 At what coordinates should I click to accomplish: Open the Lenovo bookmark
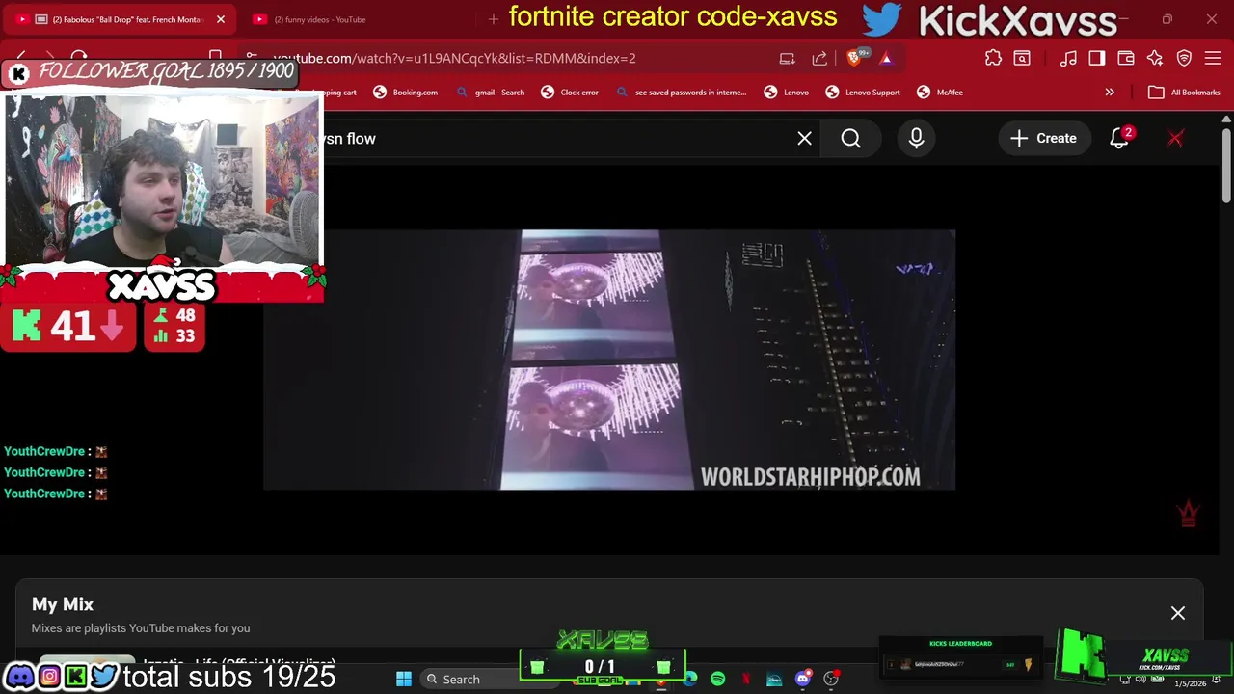[x=787, y=93]
